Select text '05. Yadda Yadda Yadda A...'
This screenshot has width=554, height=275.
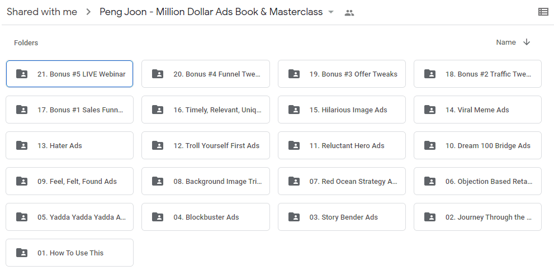click(82, 217)
